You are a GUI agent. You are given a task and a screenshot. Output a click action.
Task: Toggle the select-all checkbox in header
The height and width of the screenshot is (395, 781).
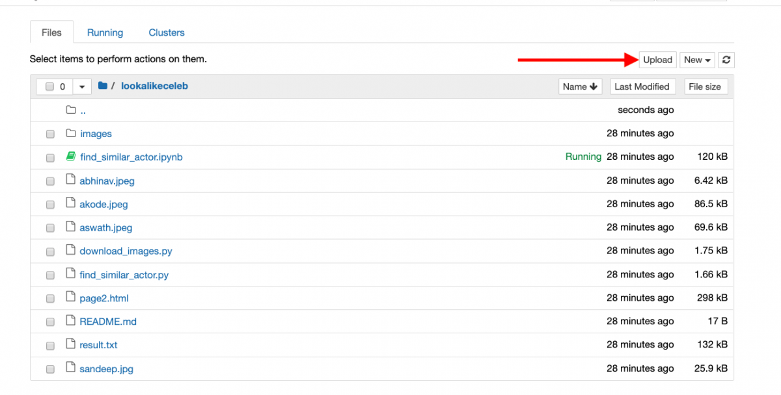(x=49, y=86)
